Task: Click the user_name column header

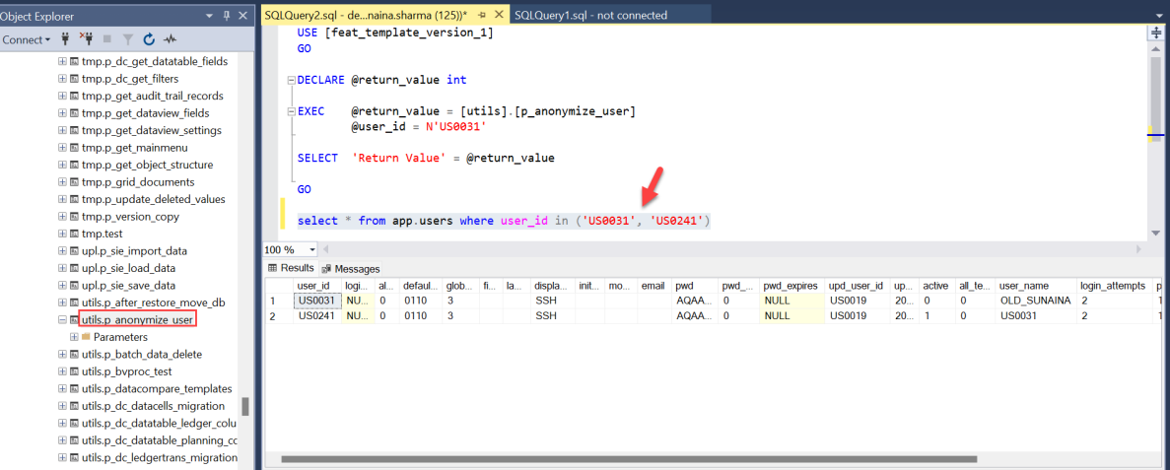Action: coord(1036,286)
